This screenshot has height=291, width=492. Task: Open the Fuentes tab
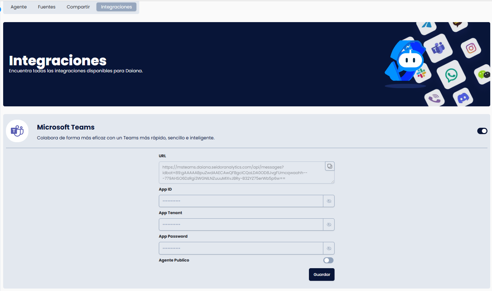47,7
